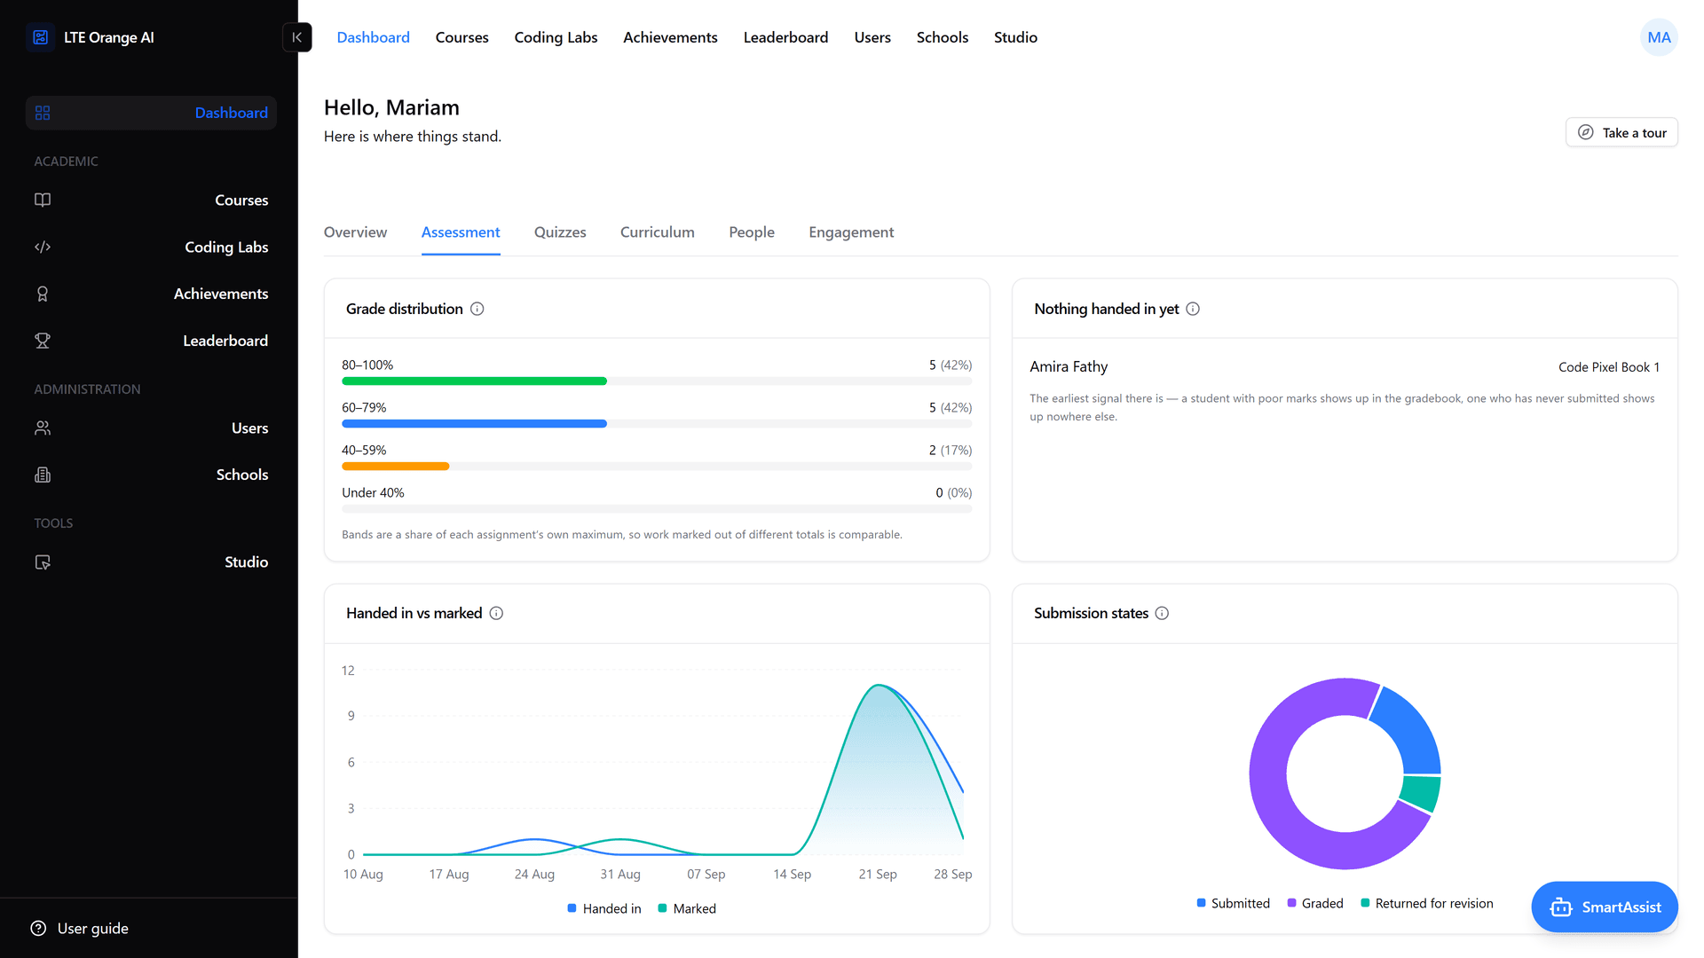Switch to the Overview tab
1704x958 pixels.
355,232
